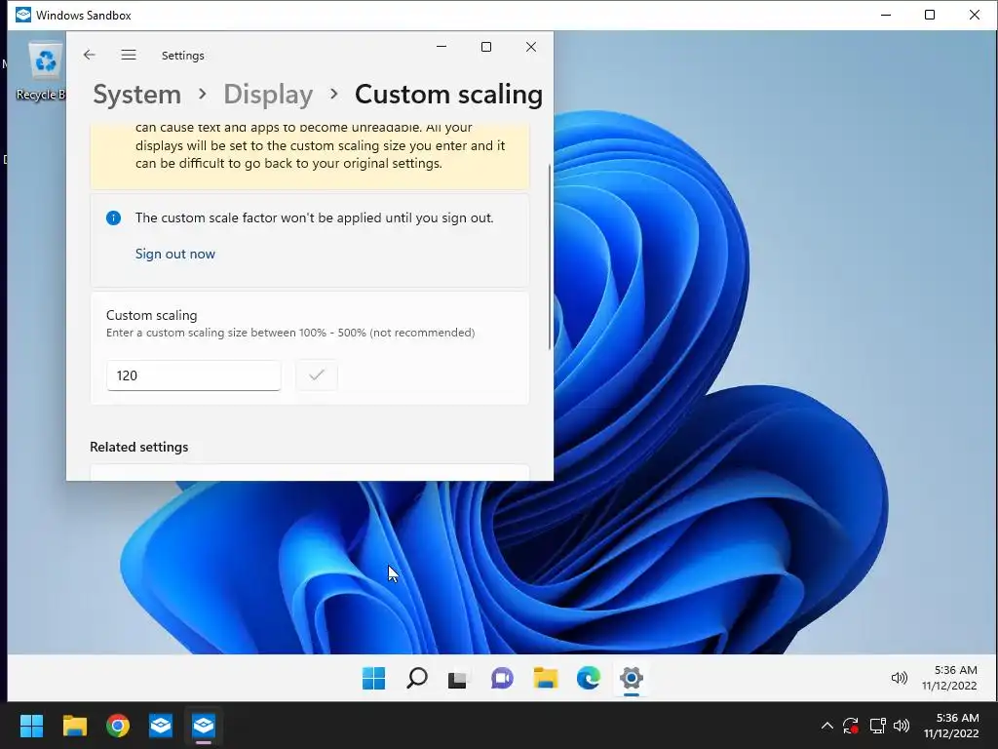Click first Windows Sandbox icon on host taskbar

pos(161,726)
